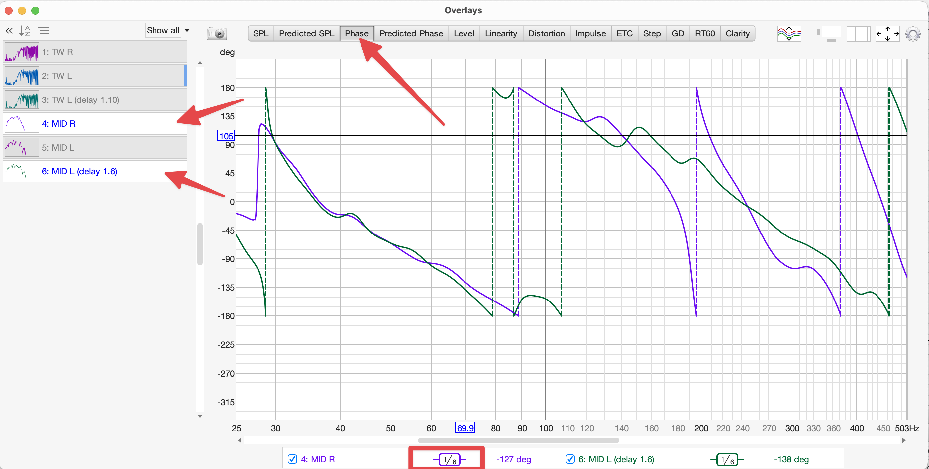Click the horizontal frequency scrollbar thumb

pos(518,440)
